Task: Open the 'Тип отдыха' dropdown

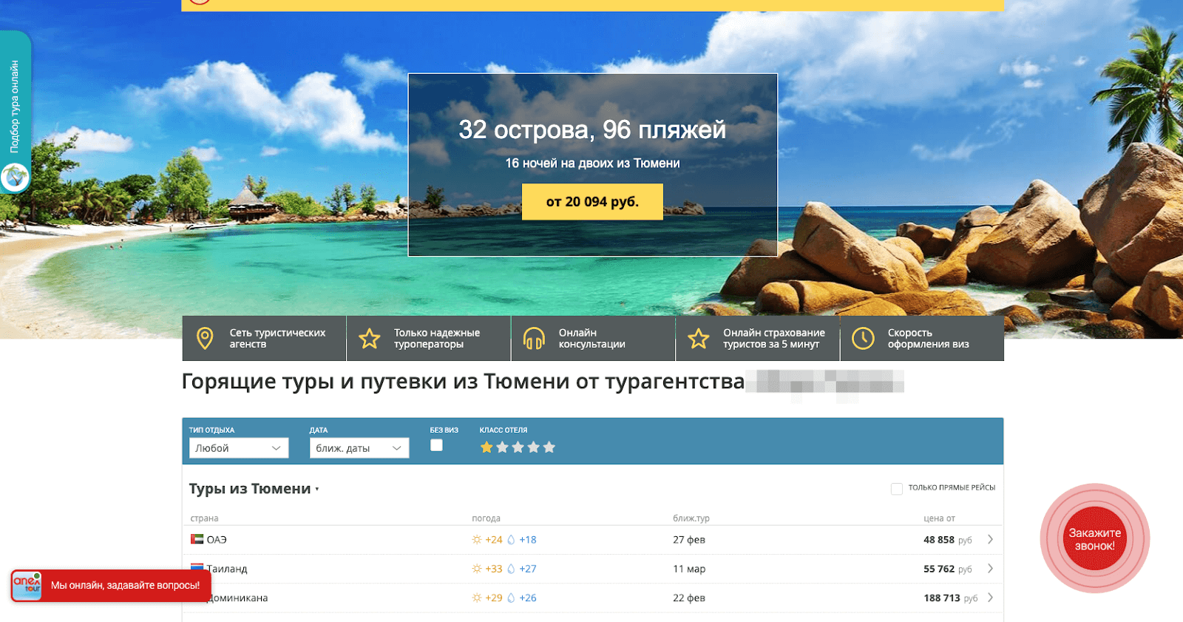Action: [239, 448]
